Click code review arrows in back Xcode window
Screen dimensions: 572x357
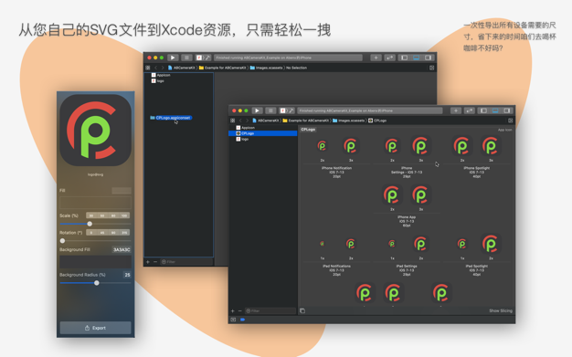(389, 58)
